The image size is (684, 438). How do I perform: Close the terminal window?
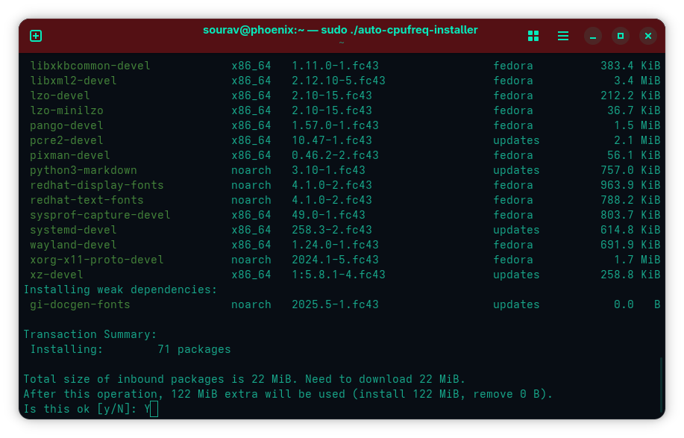(648, 36)
